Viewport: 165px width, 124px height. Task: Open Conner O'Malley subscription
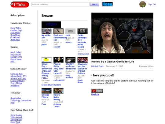[x=18, y=81]
